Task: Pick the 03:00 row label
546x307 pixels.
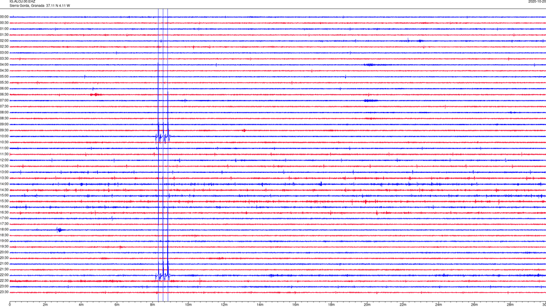Action: pos(4,52)
